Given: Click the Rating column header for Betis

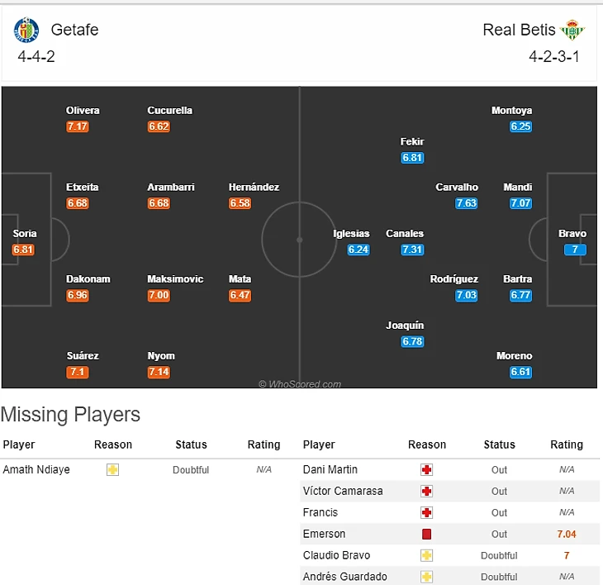Looking at the screenshot, I should pos(567,445).
